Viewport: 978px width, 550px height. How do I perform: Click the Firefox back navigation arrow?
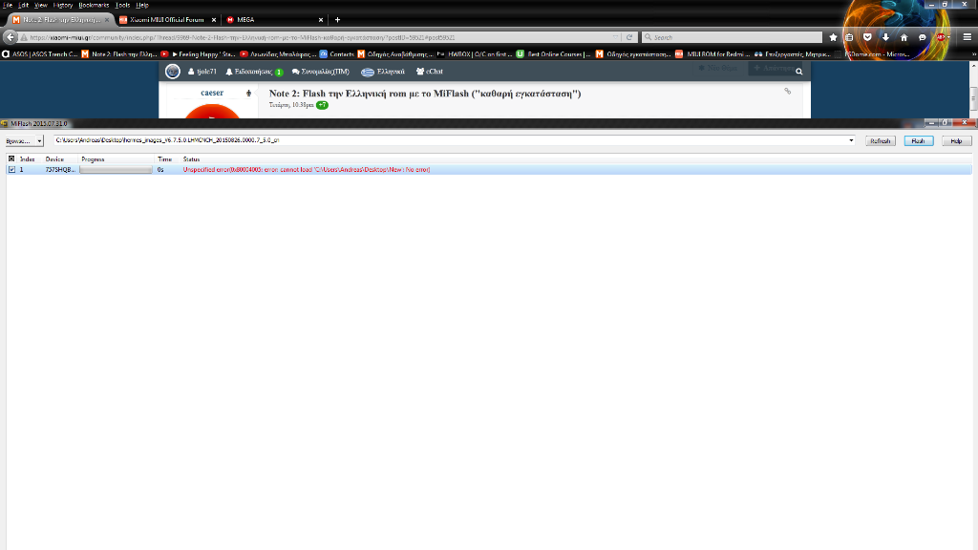(10, 37)
